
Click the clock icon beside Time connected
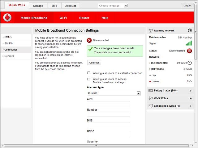(190, 63)
